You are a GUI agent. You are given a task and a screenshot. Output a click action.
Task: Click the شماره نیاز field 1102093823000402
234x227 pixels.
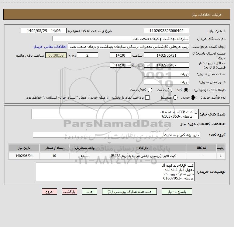[x=167, y=30]
